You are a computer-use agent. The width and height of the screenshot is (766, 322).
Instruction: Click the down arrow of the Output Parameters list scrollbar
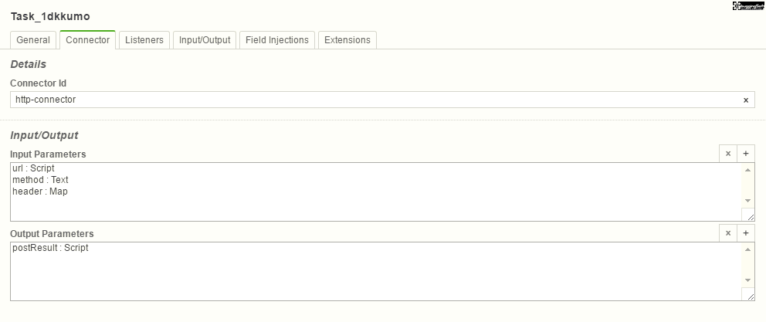pyautogui.click(x=747, y=280)
